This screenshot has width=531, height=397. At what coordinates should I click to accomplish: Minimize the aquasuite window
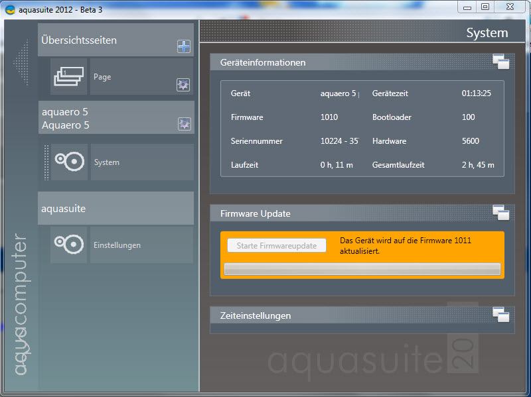pyautogui.click(x=467, y=7)
